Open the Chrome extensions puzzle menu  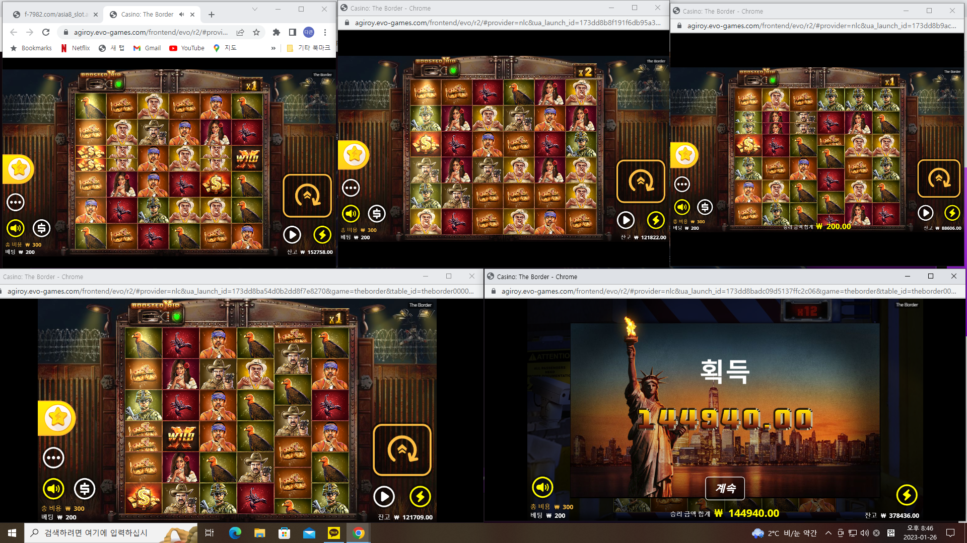[276, 32]
